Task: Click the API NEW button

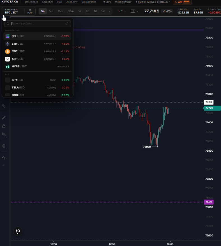Action: (x=182, y=2)
